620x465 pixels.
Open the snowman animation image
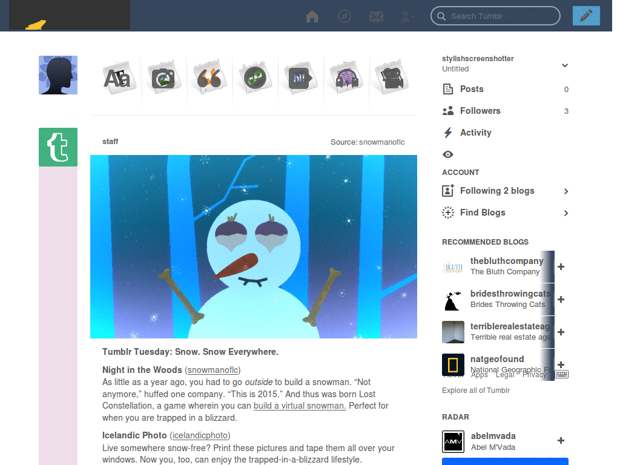coord(254,247)
